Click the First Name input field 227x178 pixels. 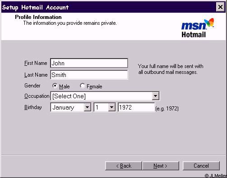pyautogui.click(x=89, y=63)
